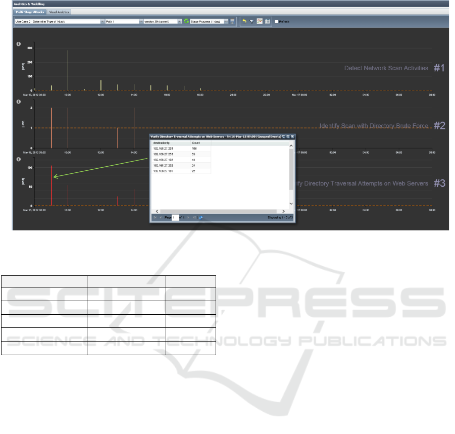Open the filter funnel icon
The height and width of the screenshot is (434, 455).
click(x=251, y=21)
